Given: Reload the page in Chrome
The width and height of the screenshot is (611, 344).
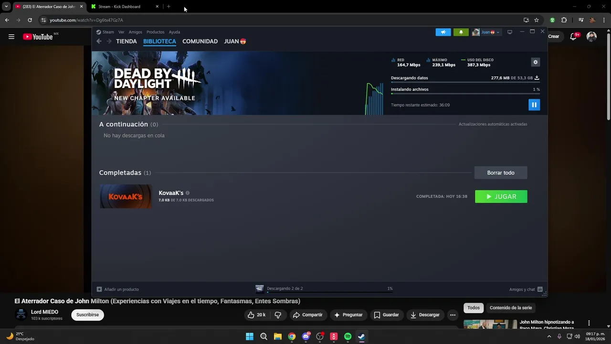Looking at the screenshot, I should tap(30, 20).
